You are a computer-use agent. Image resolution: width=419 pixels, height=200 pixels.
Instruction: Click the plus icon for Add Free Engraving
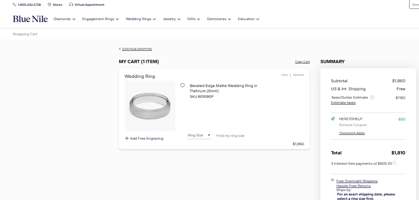coord(127,138)
